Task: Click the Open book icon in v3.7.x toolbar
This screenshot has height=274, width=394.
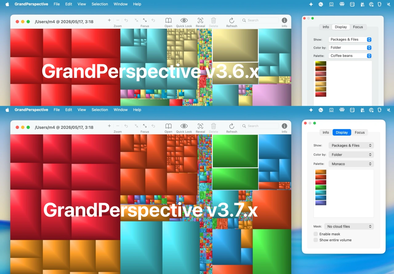Action: tap(168, 126)
